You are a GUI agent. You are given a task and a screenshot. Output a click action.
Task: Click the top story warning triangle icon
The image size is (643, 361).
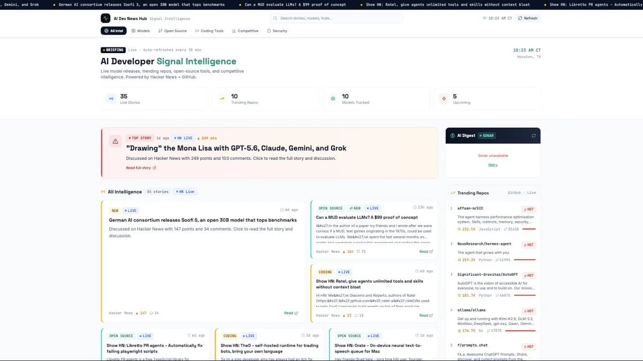pos(116,141)
